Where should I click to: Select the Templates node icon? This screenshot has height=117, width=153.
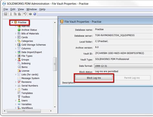click(19, 93)
